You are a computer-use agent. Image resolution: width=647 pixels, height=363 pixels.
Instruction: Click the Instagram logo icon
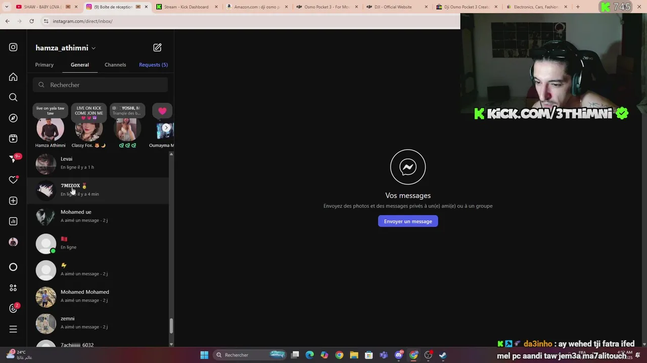[13, 47]
